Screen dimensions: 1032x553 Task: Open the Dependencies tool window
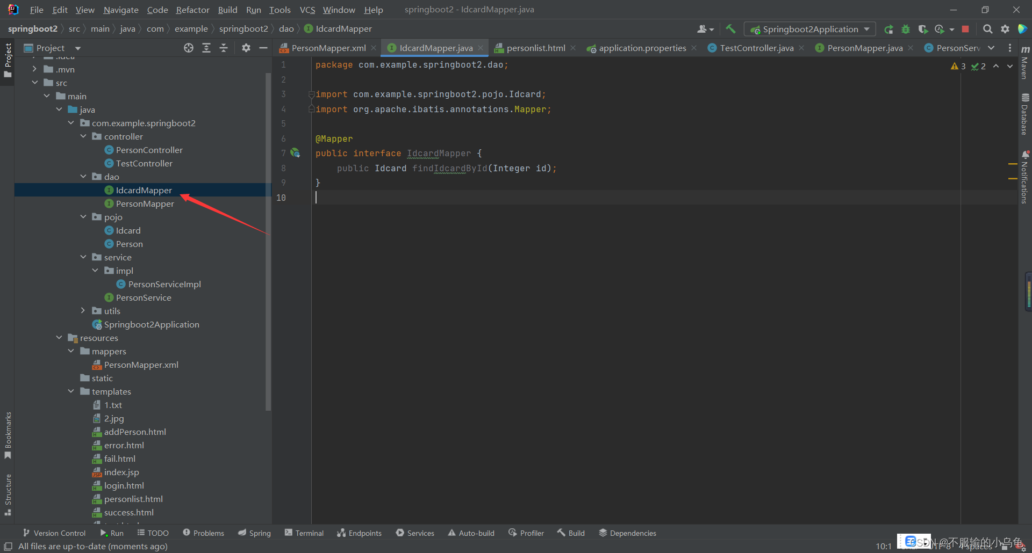tap(627, 533)
